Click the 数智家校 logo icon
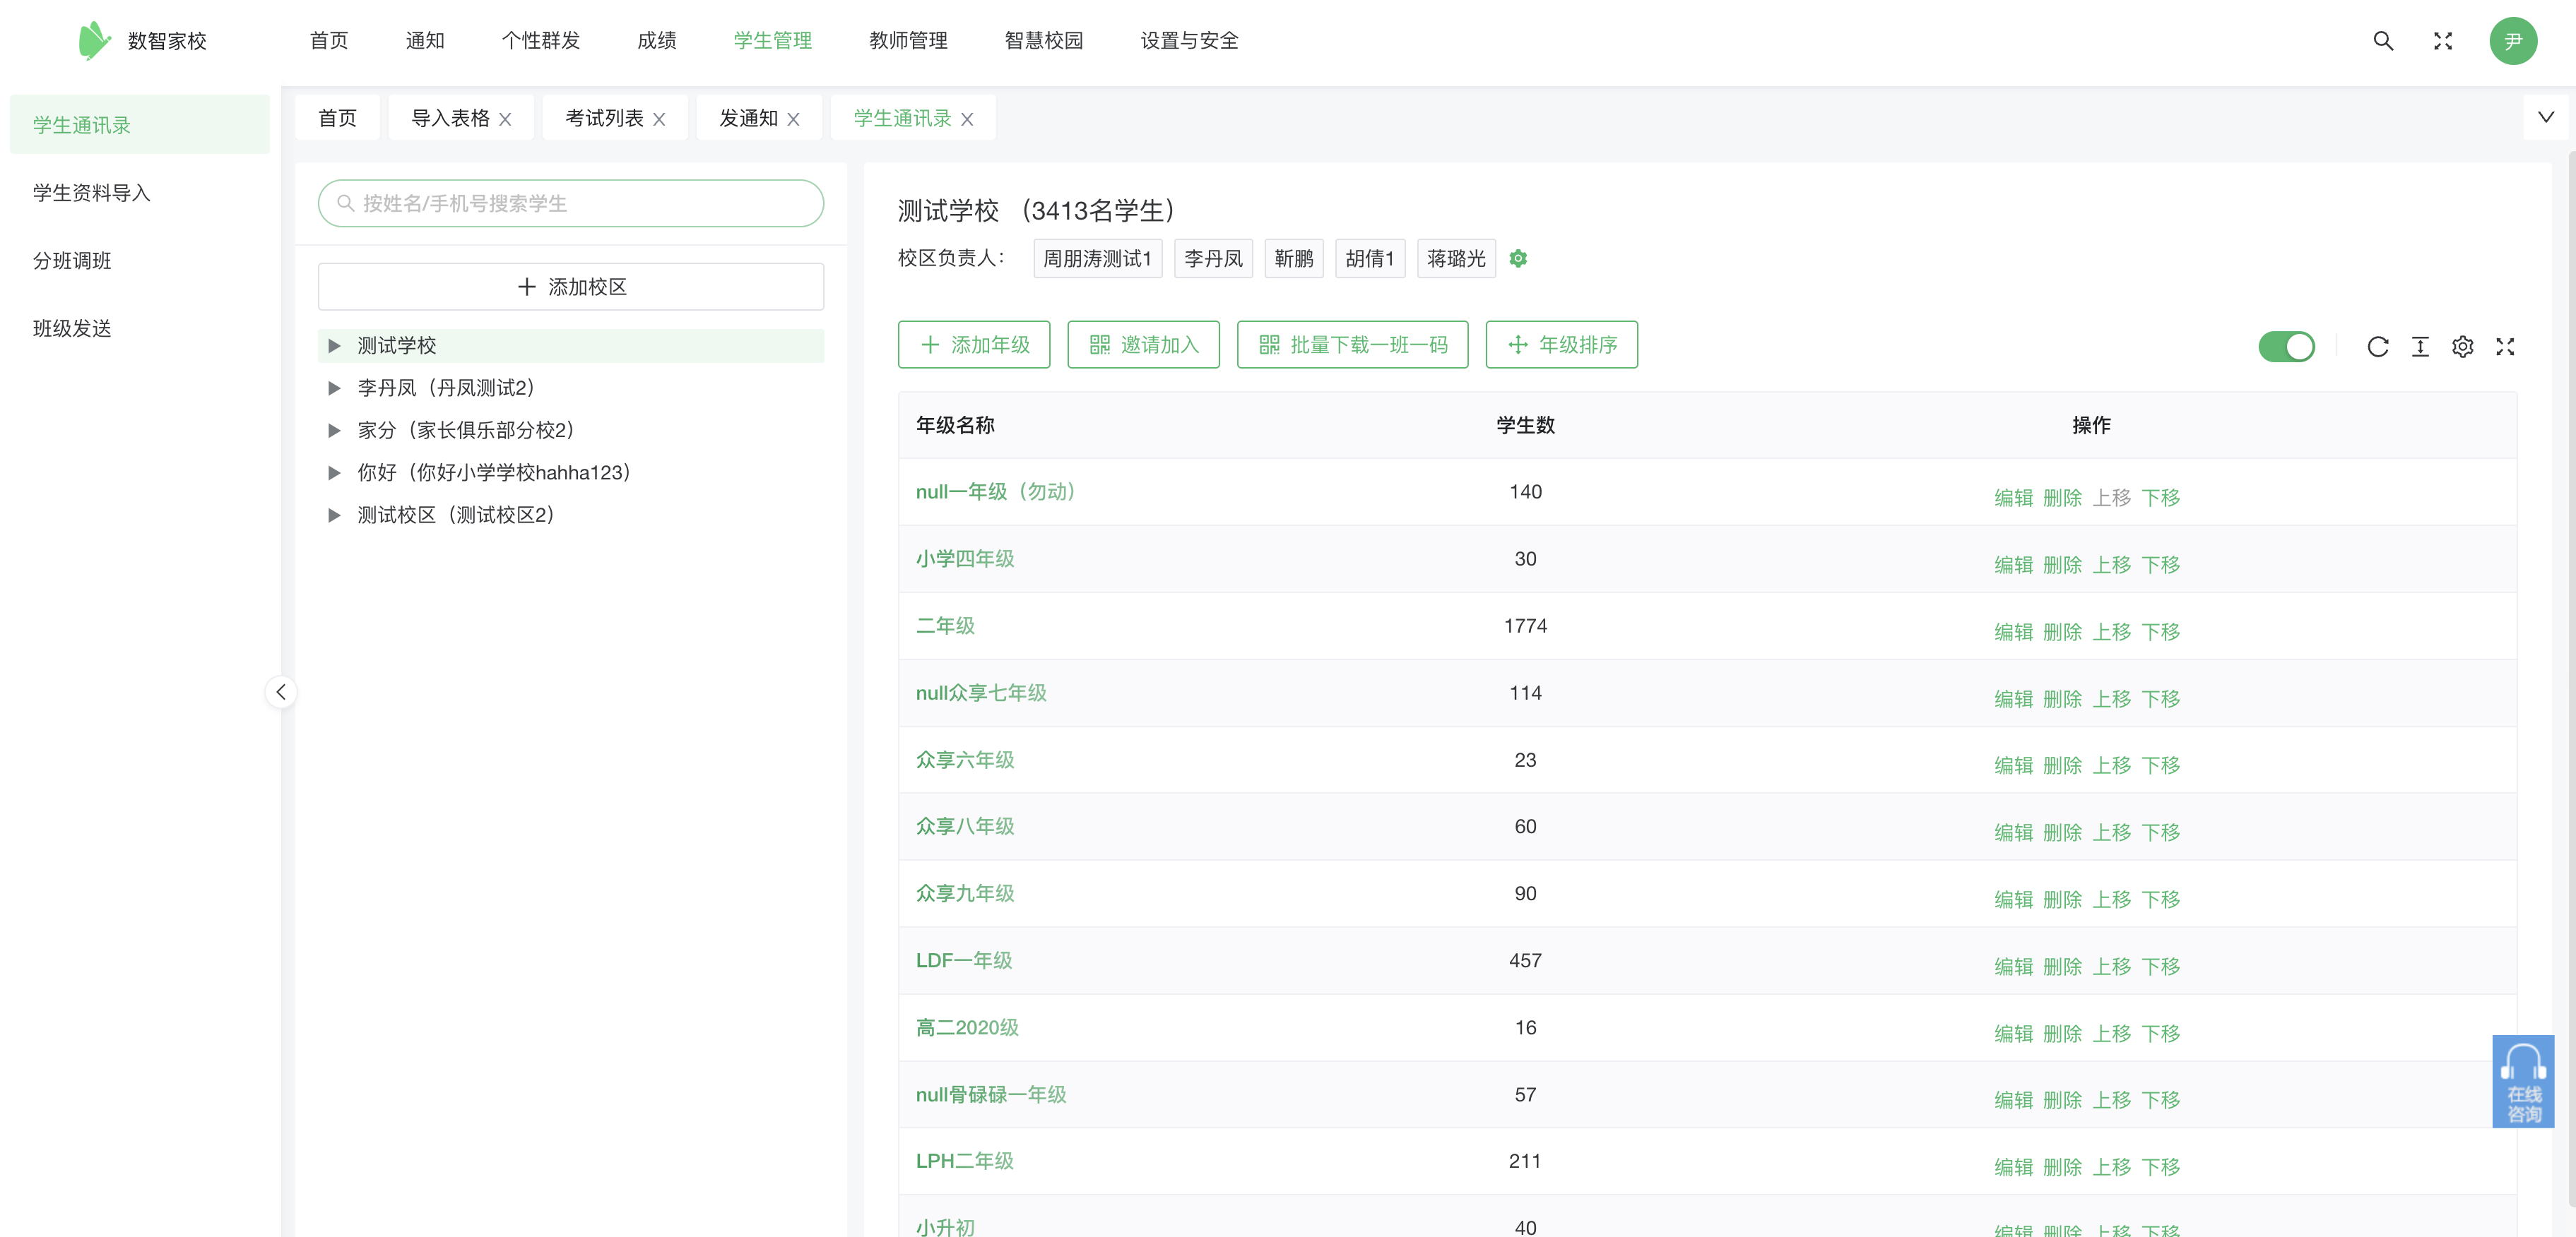2576x1237 pixels. coord(94,41)
